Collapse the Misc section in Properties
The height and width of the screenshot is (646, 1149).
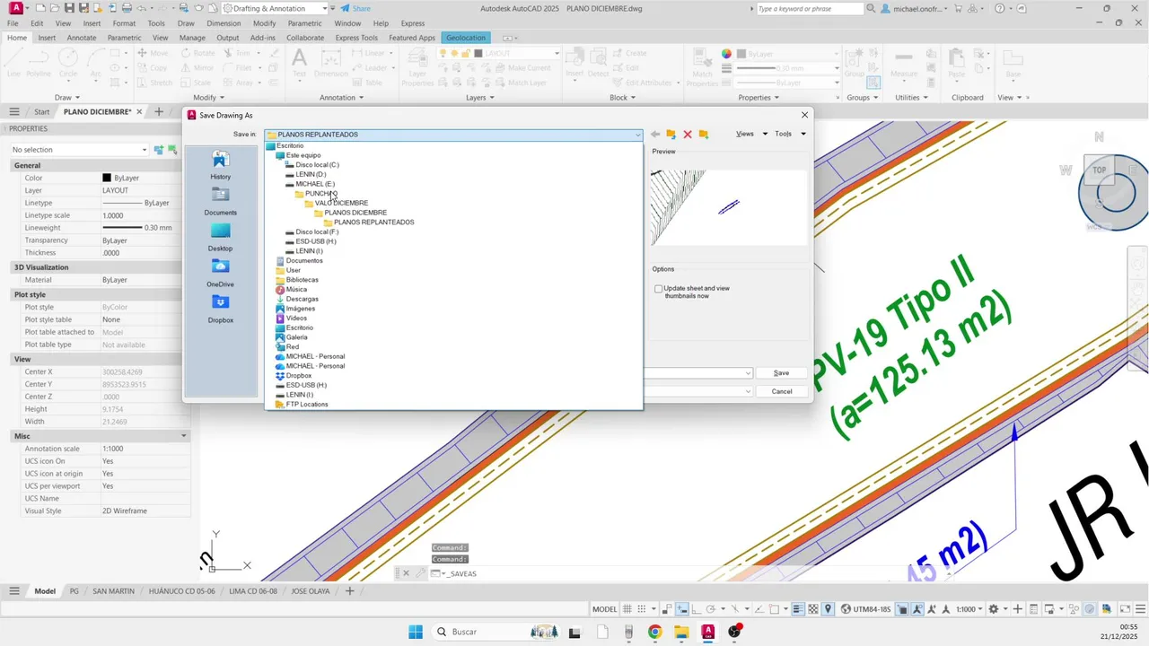(x=184, y=436)
